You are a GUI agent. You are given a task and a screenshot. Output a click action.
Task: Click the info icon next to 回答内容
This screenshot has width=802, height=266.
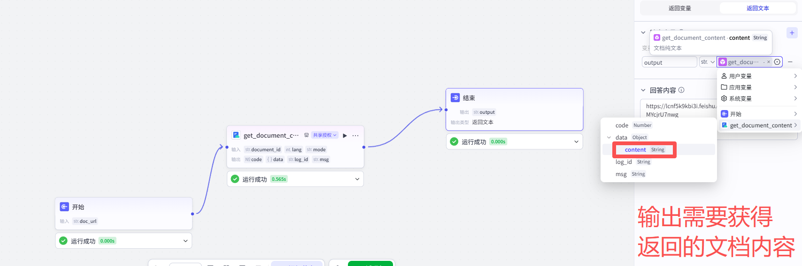click(x=681, y=90)
